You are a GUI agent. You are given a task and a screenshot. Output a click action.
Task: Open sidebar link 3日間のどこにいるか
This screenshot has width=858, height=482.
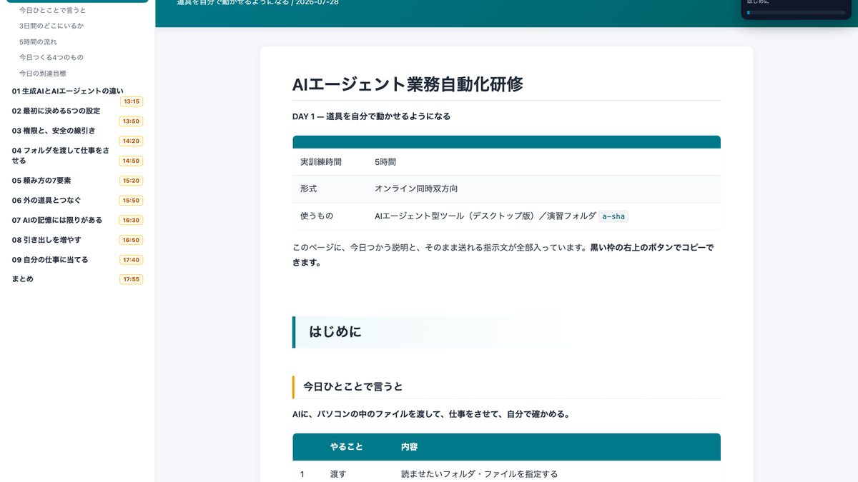coord(51,26)
